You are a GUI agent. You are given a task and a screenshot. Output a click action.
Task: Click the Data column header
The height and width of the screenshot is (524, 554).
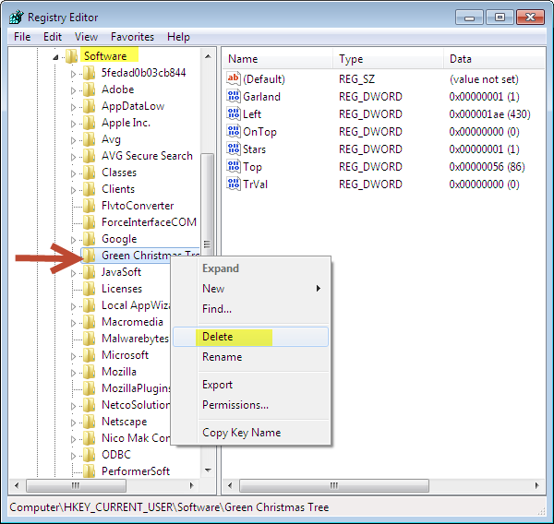(494, 59)
